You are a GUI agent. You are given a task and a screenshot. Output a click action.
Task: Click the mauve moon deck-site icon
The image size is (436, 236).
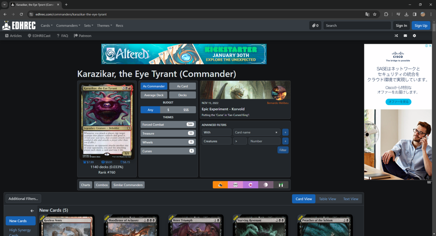point(266,185)
